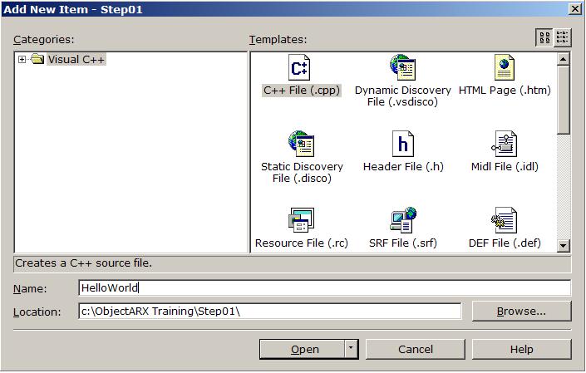This screenshot has height=373, width=586.
Task: Click the 'HTML Page (.htm)' label text
Action: click(x=505, y=91)
